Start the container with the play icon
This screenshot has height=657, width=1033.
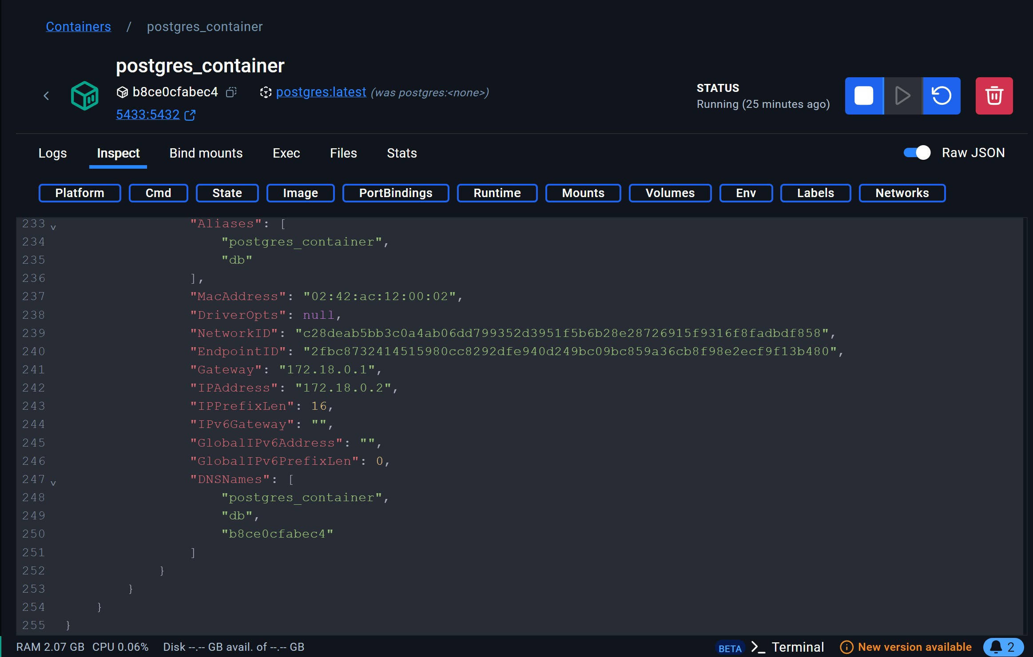pyautogui.click(x=902, y=95)
